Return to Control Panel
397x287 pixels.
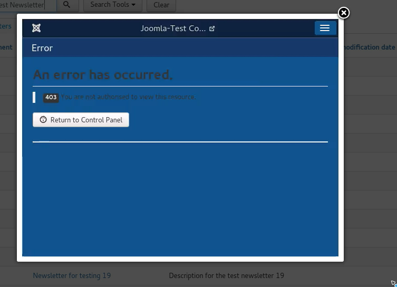(81, 120)
